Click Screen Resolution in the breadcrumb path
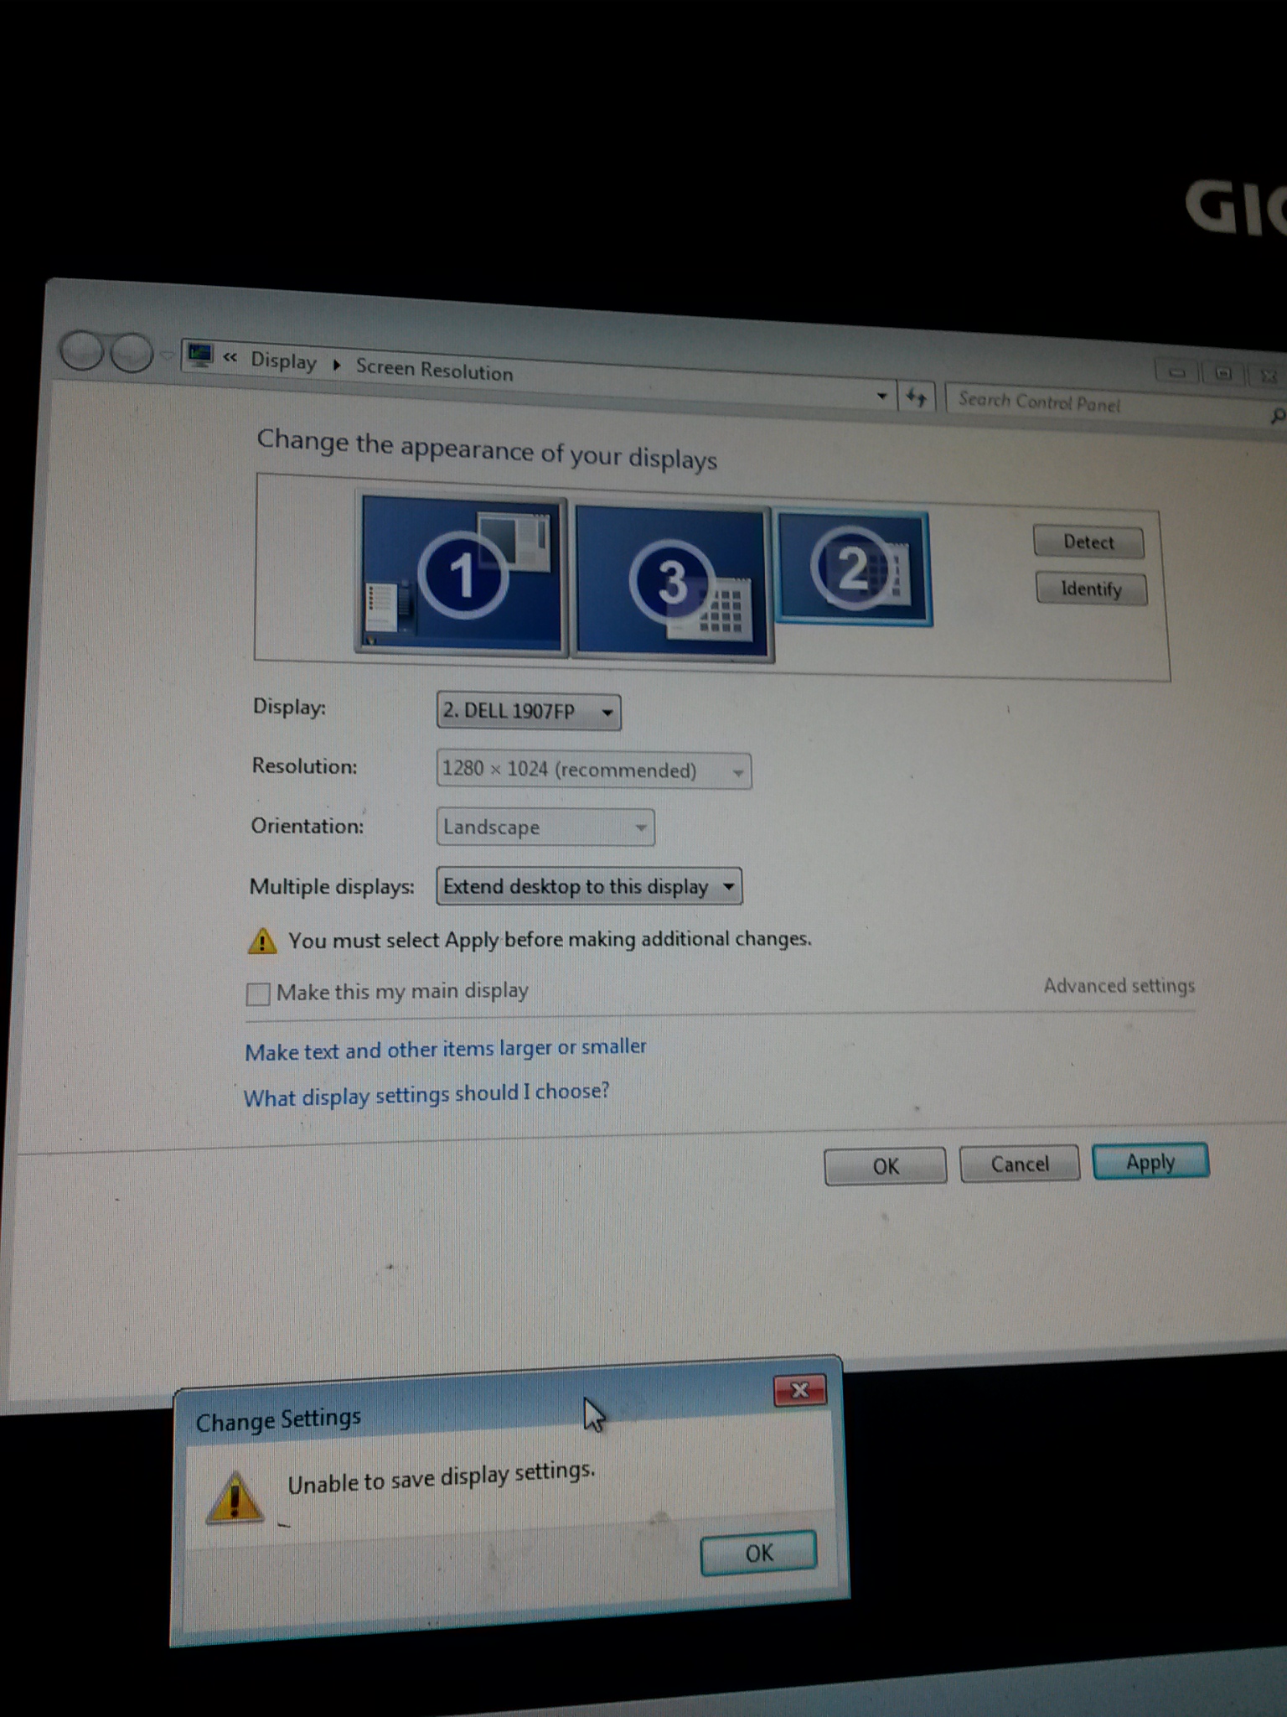 coord(434,370)
